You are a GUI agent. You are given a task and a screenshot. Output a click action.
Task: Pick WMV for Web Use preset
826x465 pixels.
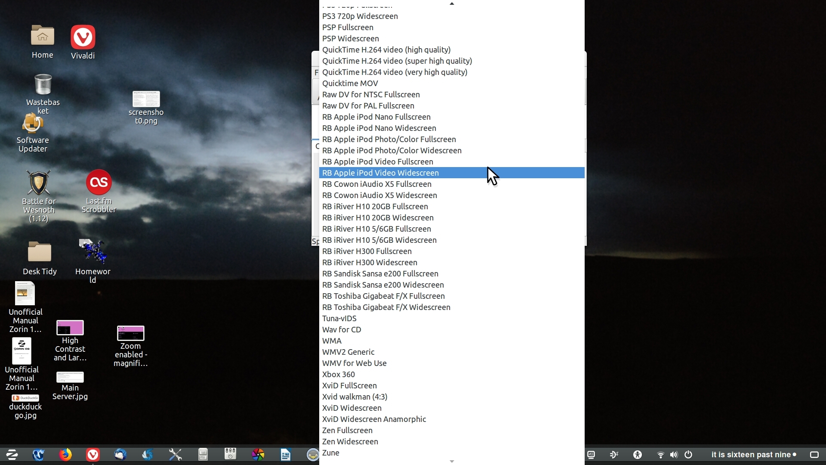[354, 363]
